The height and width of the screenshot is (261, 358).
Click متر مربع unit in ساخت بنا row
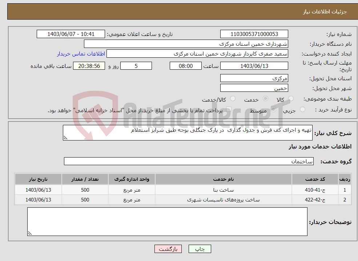click(x=132, y=190)
